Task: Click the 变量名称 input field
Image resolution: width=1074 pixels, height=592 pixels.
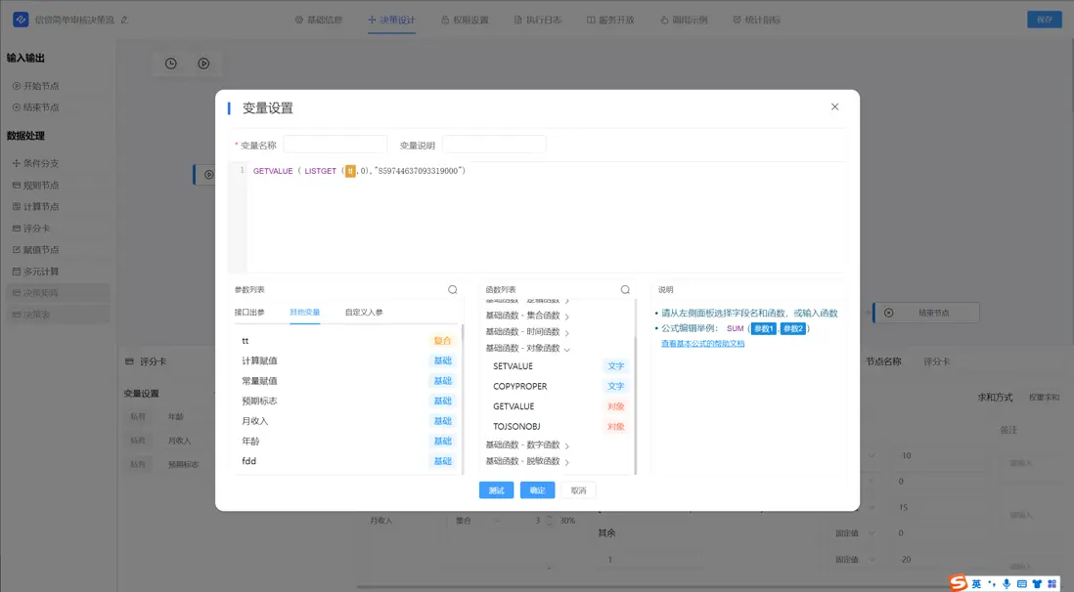Action: (335, 145)
